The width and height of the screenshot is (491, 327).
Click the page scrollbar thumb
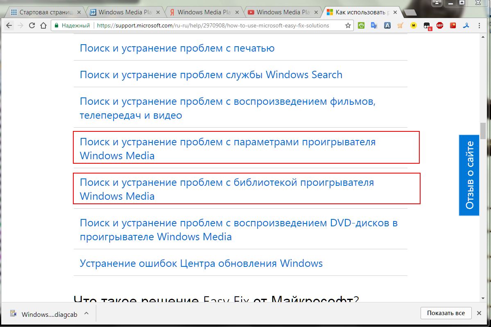(x=483, y=131)
